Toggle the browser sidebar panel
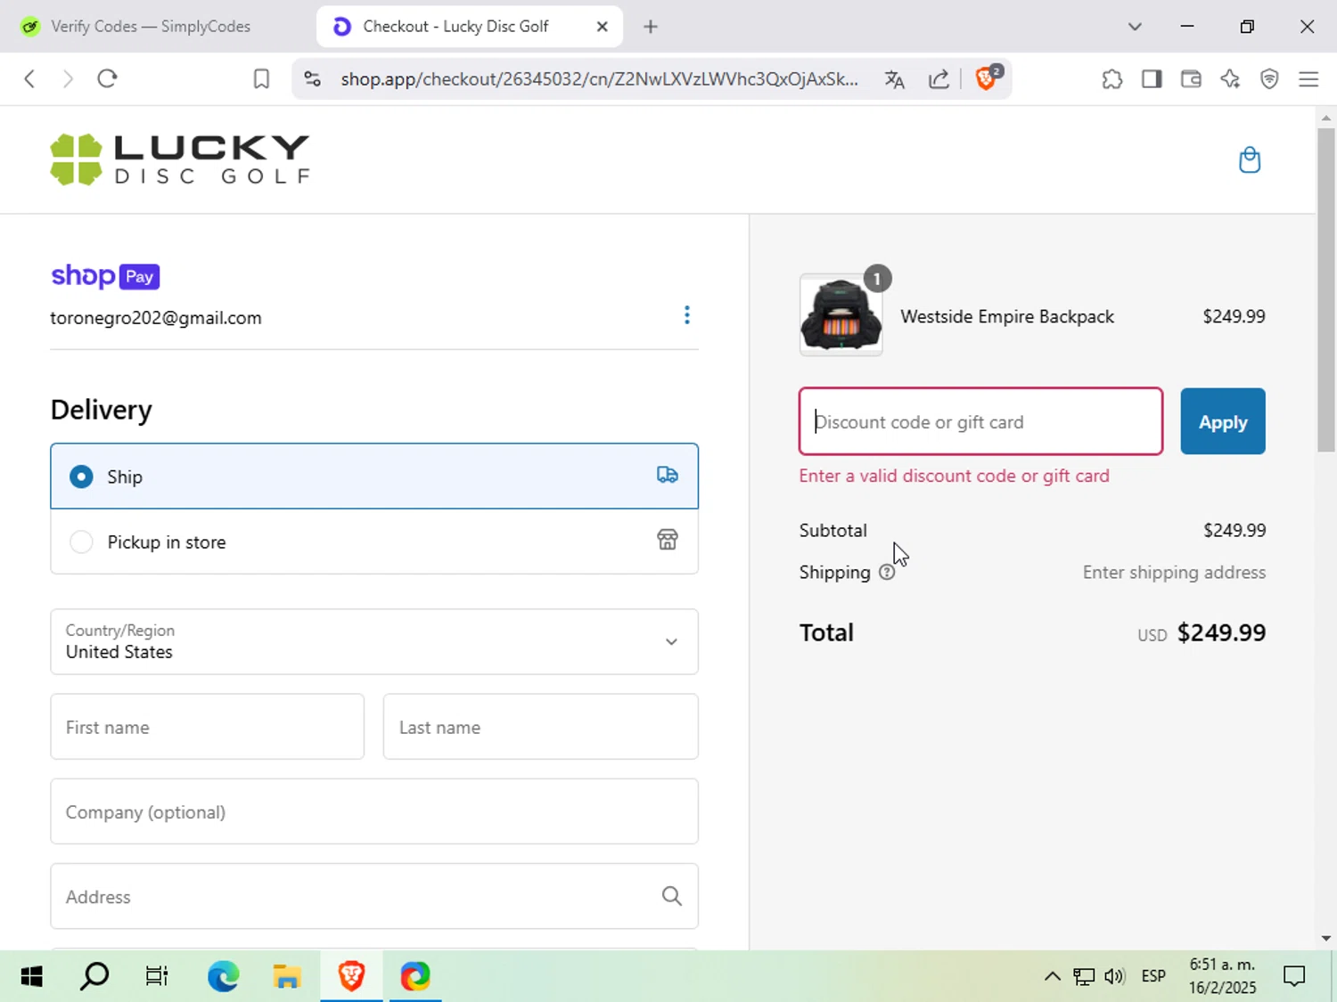This screenshot has height=1002, width=1337. click(1152, 79)
